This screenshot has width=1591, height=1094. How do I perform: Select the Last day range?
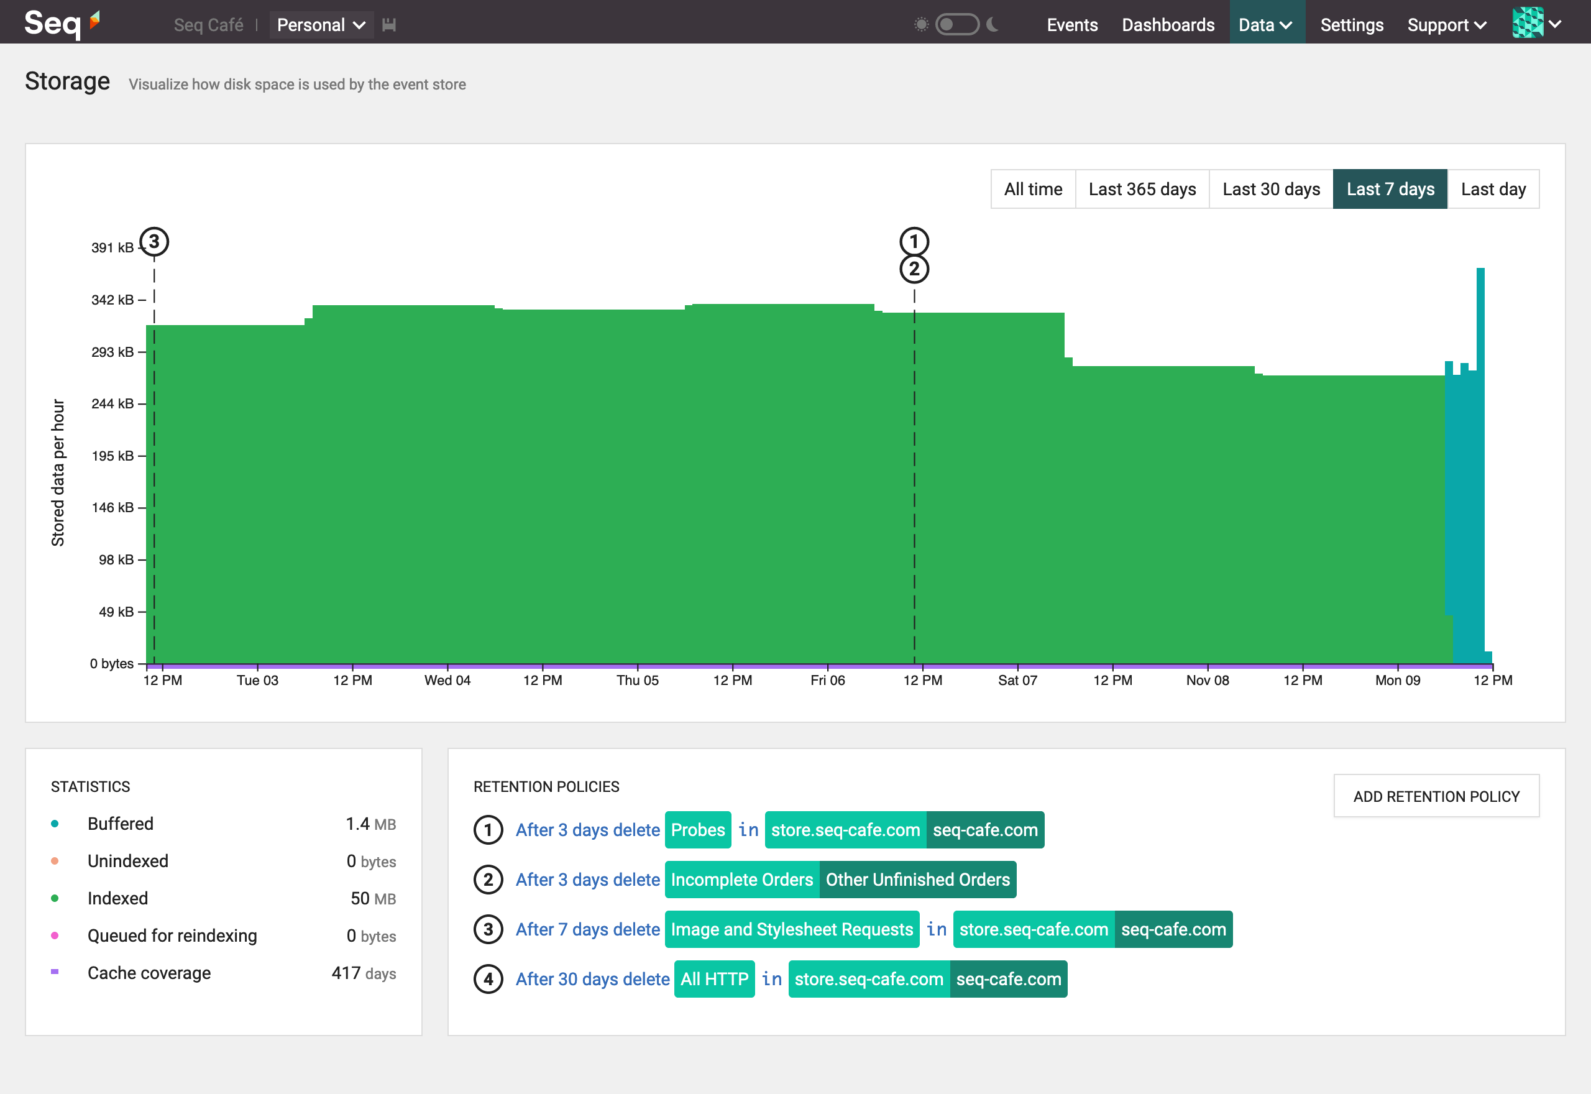(1492, 189)
